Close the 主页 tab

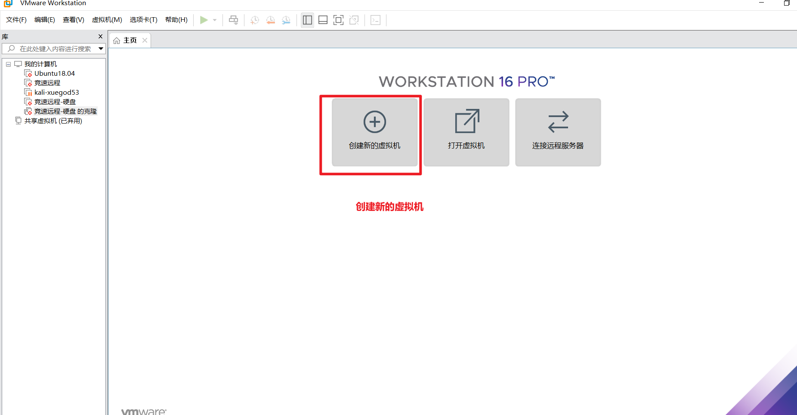pyautogui.click(x=145, y=40)
